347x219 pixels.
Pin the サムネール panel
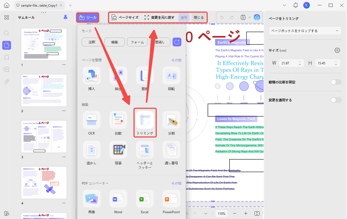click(65, 17)
